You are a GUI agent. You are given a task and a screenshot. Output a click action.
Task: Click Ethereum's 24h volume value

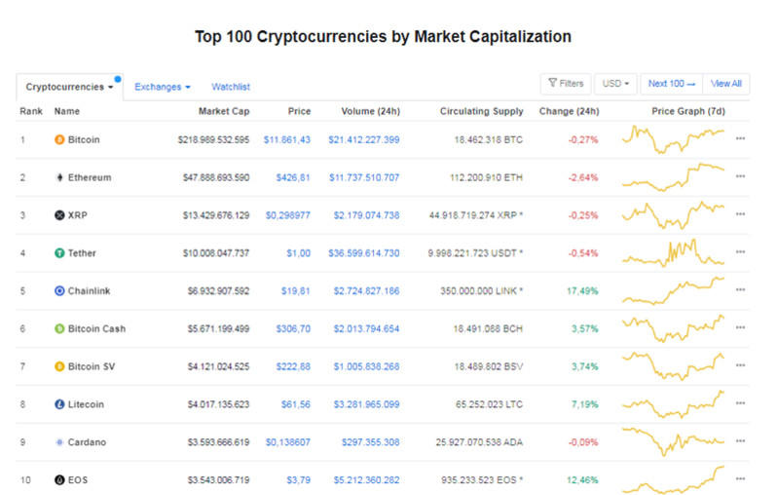[x=363, y=177]
